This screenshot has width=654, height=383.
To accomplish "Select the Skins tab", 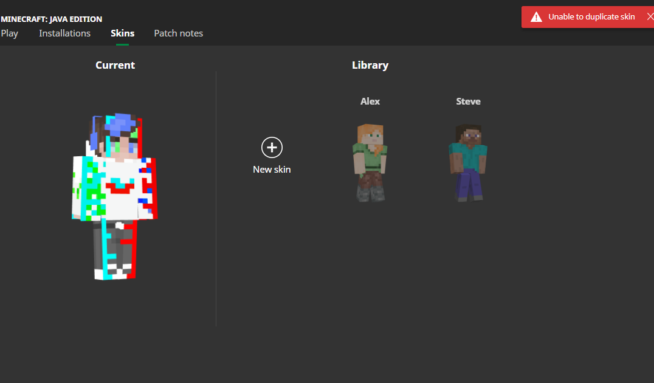I will click(122, 33).
